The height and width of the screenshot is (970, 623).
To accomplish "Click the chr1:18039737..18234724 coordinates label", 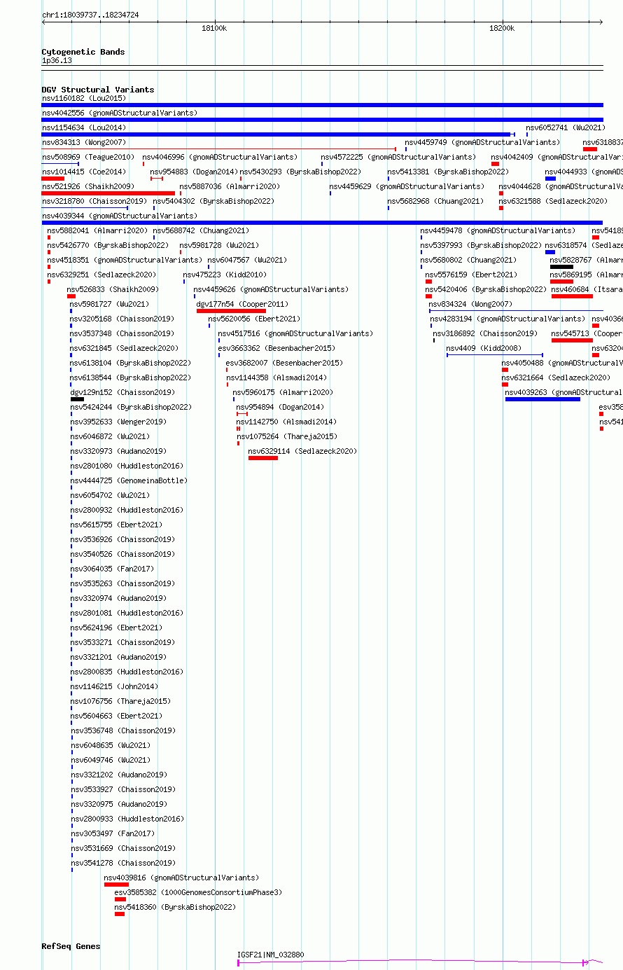I will tap(90, 15).
